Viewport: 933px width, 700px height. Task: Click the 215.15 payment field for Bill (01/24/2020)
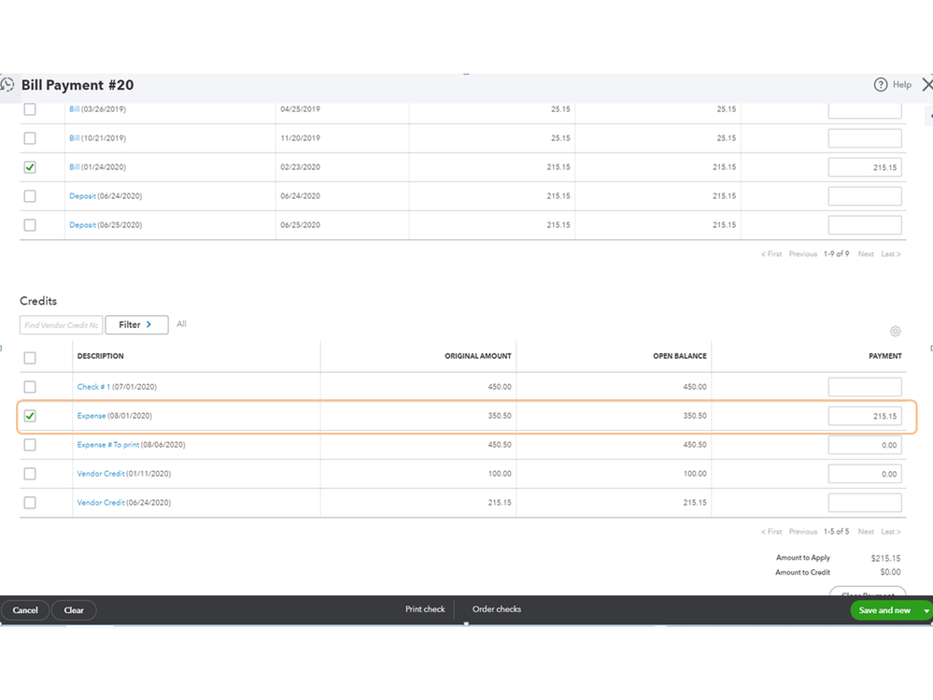click(x=865, y=167)
